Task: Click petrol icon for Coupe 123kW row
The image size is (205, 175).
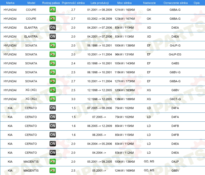Action: pos(52,19)
